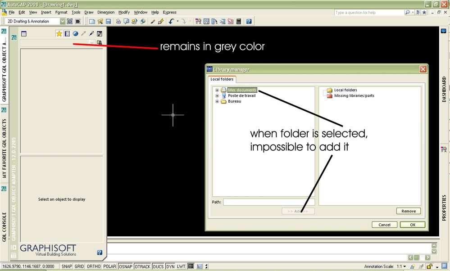Open the DASHBOARD side palette tab

click(x=444, y=89)
